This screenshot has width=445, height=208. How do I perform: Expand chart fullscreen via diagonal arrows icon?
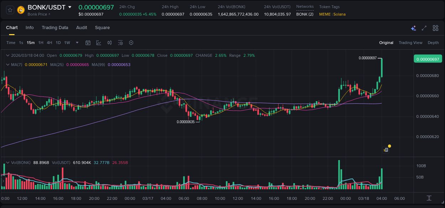pyautogui.click(x=424, y=28)
